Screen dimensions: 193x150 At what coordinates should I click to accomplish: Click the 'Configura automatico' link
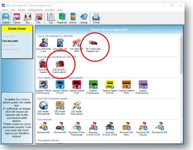[11, 49]
